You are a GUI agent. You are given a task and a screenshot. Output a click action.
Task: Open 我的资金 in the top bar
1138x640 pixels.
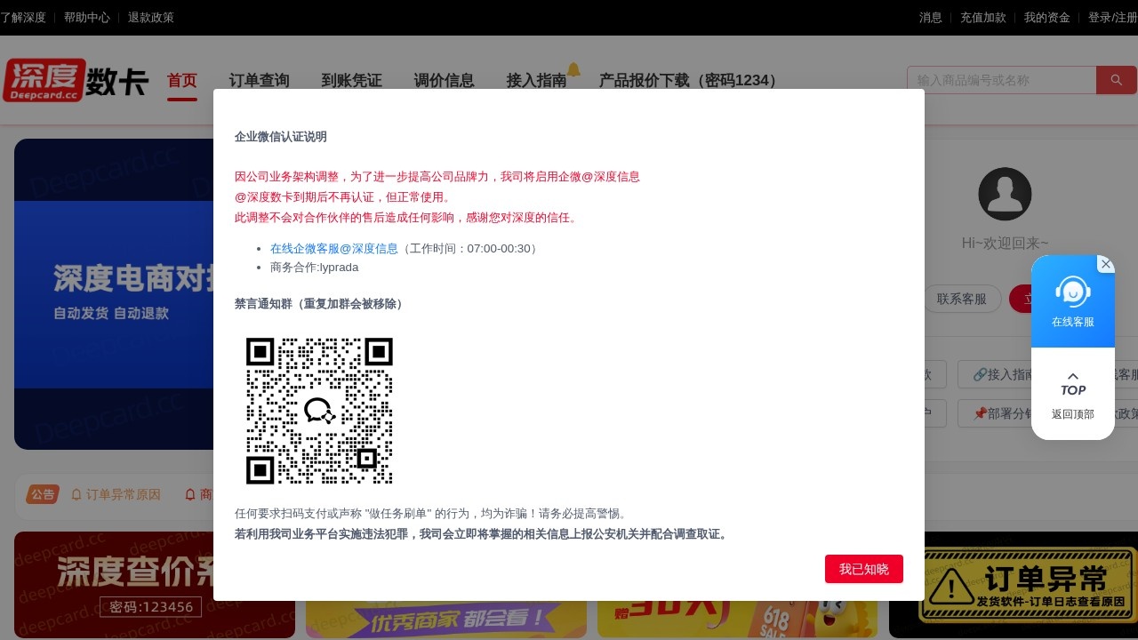(x=1047, y=17)
